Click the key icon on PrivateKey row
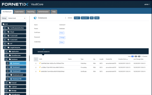This screenshot has width=152, height=95. pos(40,67)
